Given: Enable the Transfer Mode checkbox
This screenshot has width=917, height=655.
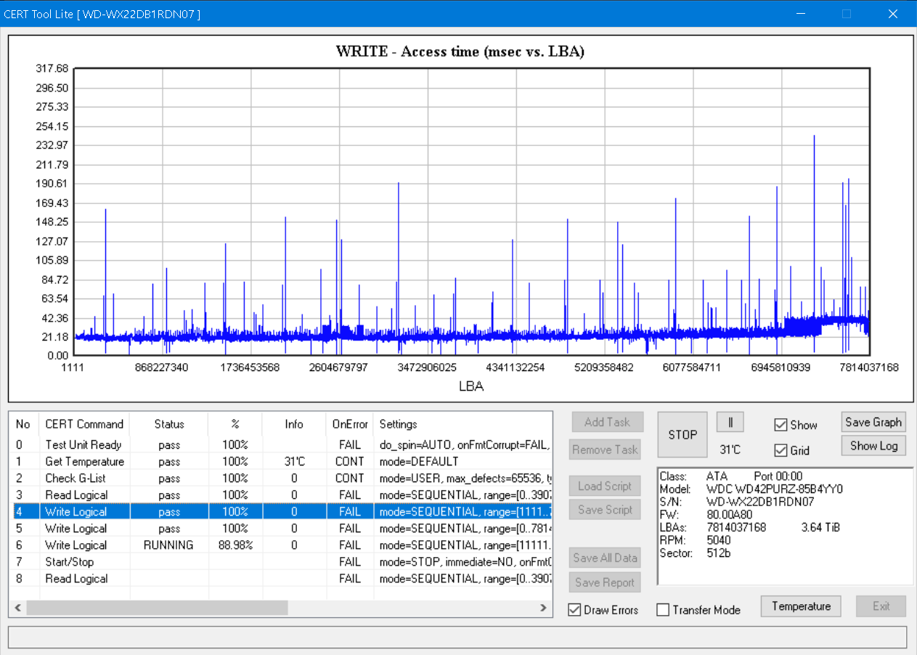Looking at the screenshot, I should [663, 610].
